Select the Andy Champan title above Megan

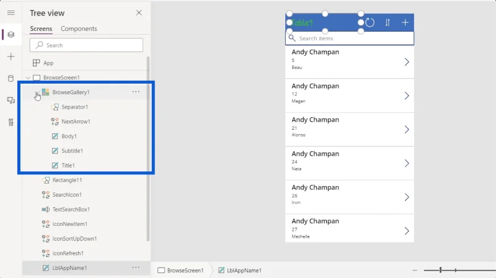click(315, 86)
